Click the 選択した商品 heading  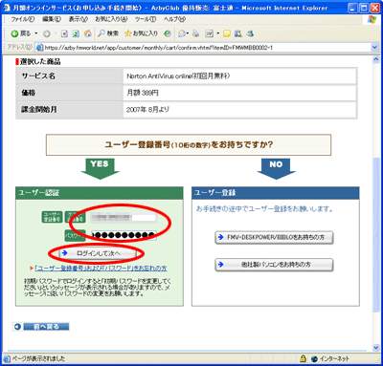40,61
